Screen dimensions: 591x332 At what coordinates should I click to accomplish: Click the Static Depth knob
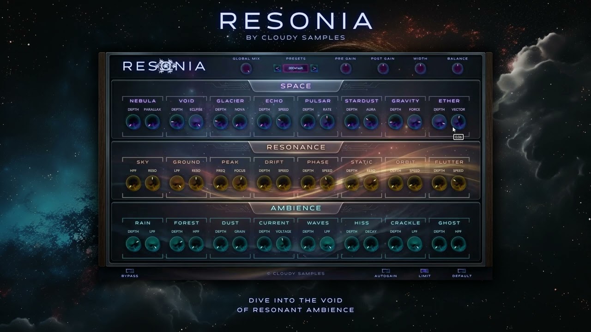tap(352, 183)
